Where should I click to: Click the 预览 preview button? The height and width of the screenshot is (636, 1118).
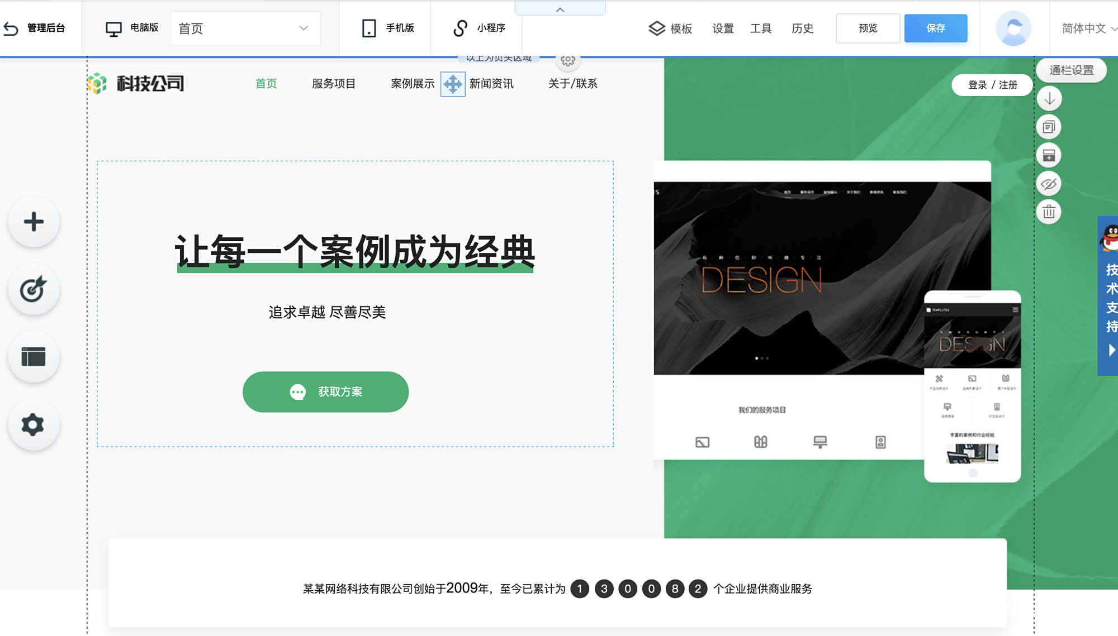point(868,28)
